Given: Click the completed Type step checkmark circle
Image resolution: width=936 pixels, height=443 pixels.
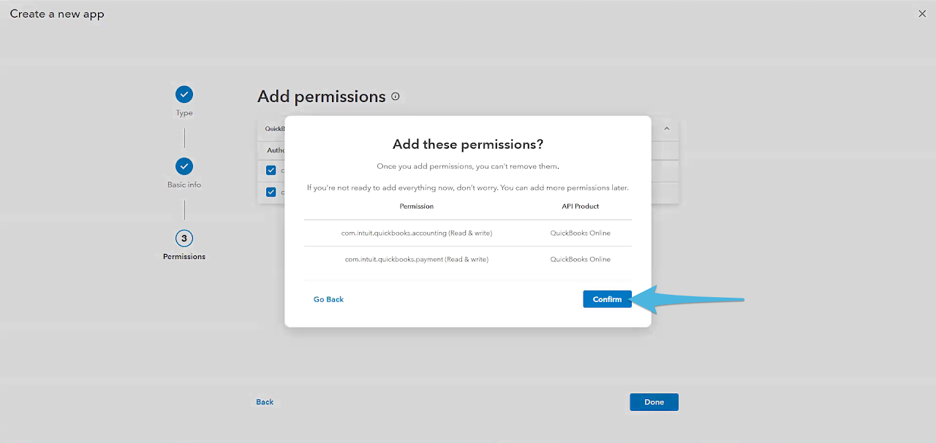Looking at the screenshot, I should tap(184, 94).
